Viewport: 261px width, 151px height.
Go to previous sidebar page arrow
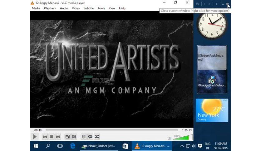(204, 4)
